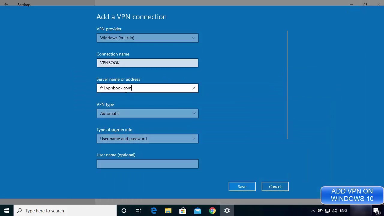The width and height of the screenshot is (384, 216).
Task: Go back using the Settings back arrow
Action: (x=6, y=4)
